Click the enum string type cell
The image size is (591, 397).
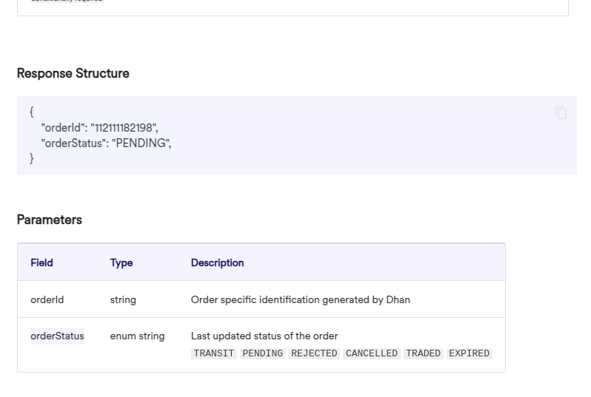(137, 336)
